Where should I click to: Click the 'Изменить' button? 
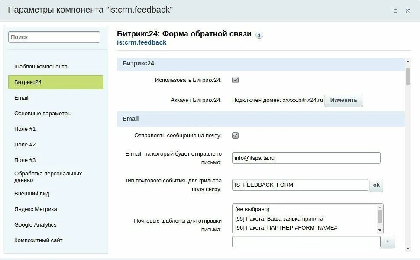coord(343,100)
